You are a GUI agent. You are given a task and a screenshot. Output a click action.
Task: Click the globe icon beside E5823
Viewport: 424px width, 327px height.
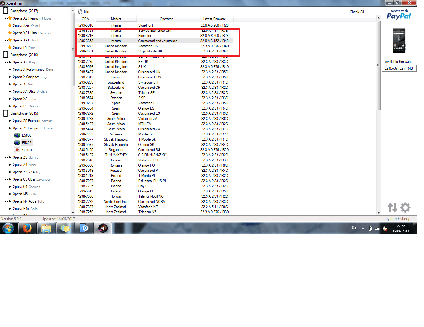tap(17, 143)
